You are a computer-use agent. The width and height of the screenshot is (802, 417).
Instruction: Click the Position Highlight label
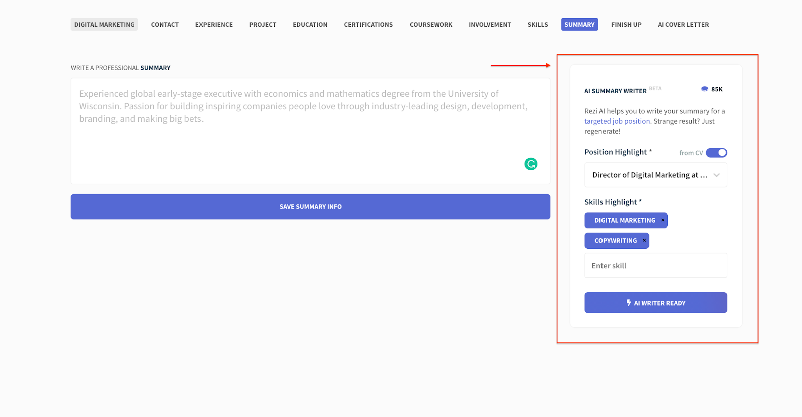(618, 152)
